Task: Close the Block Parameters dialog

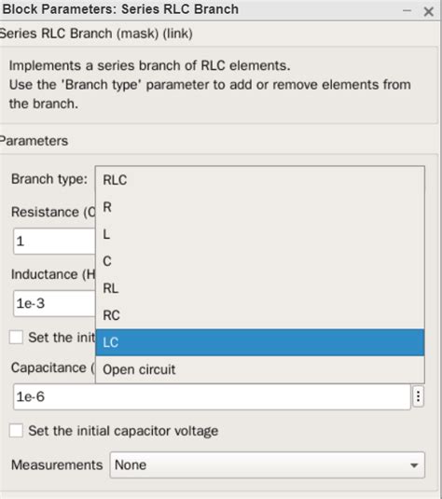Action: click(429, 12)
